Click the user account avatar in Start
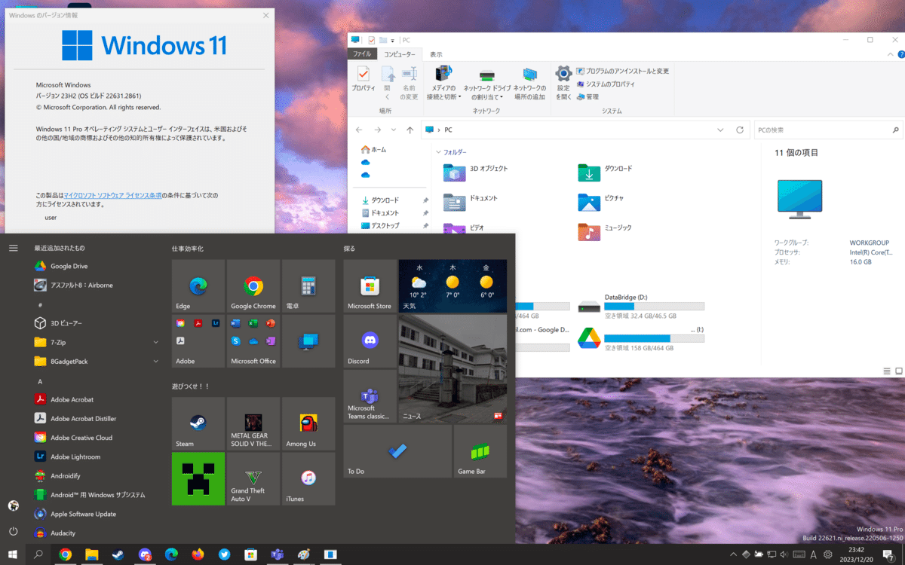Screen dimensions: 905x565 tap(13, 505)
